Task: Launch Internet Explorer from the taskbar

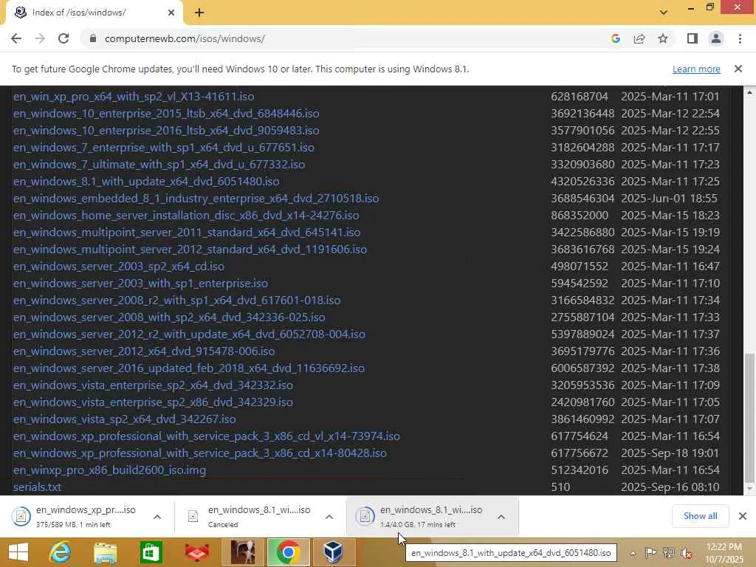Action: [61, 552]
